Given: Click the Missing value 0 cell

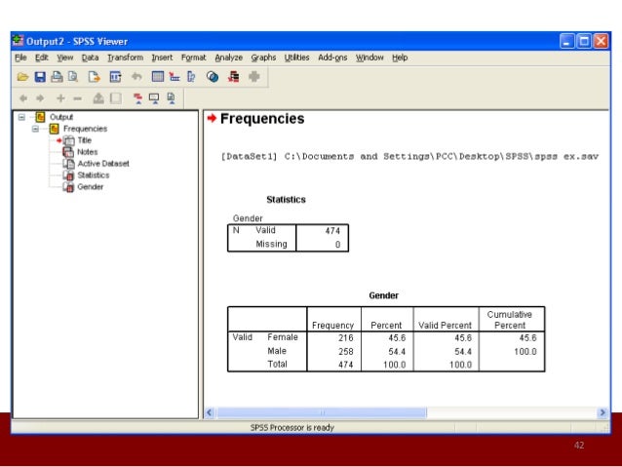Looking at the screenshot, I should click(x=337, y=245).
